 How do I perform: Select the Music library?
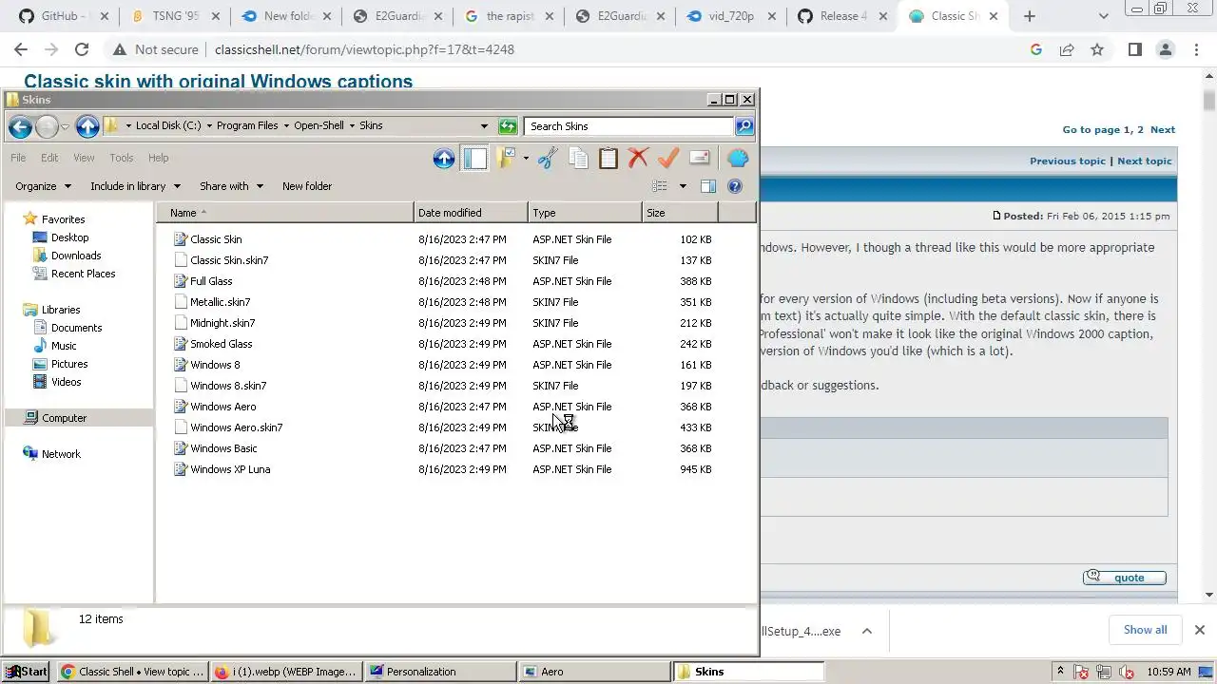64,346
